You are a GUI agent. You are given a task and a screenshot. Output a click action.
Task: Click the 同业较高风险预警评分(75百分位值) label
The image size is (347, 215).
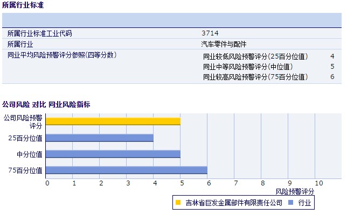tap(256, 77)
